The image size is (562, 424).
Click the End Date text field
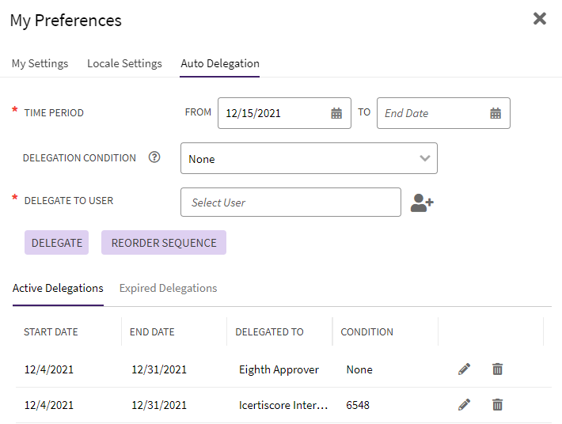coord(431,113)
